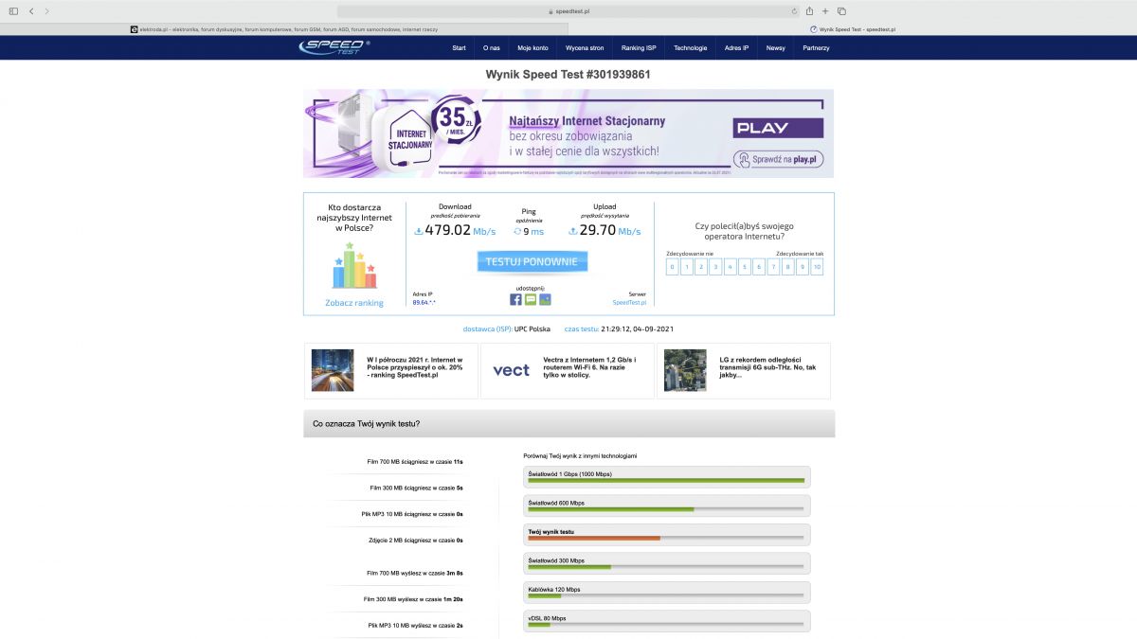Open Partnerzy in navigation
Viewport: 1137px width, 639px height.
pos(816,47)
